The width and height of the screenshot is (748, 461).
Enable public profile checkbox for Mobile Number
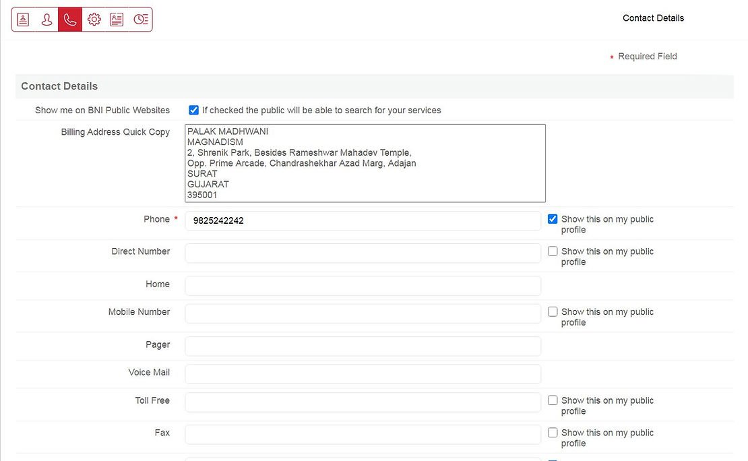(553, 312)
